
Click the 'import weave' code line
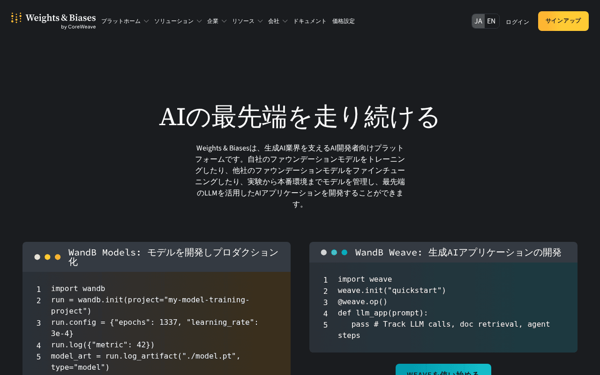coord(365,279)
